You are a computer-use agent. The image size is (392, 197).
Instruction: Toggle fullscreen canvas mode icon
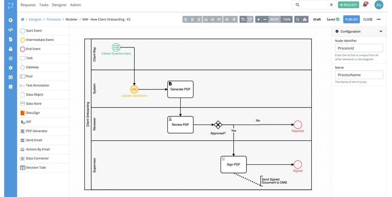pos(298,19)
